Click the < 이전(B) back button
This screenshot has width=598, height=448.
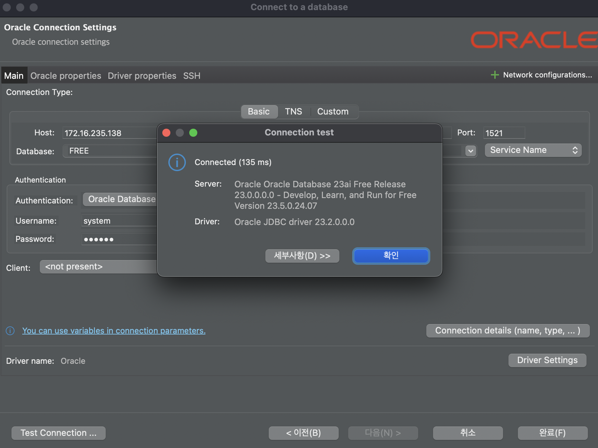click(x=304, y=433)
